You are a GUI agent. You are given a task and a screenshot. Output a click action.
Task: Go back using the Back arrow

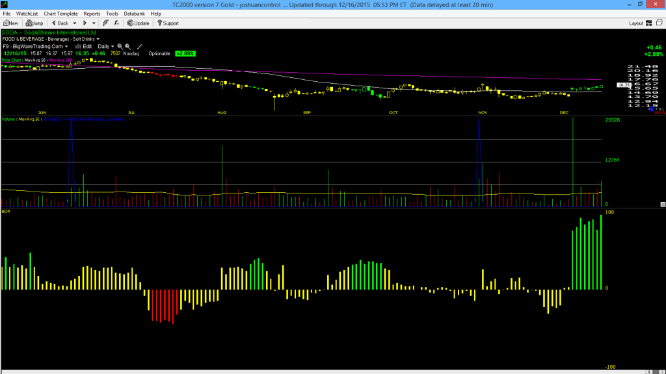pyautogui.click(x=60, y=23)
